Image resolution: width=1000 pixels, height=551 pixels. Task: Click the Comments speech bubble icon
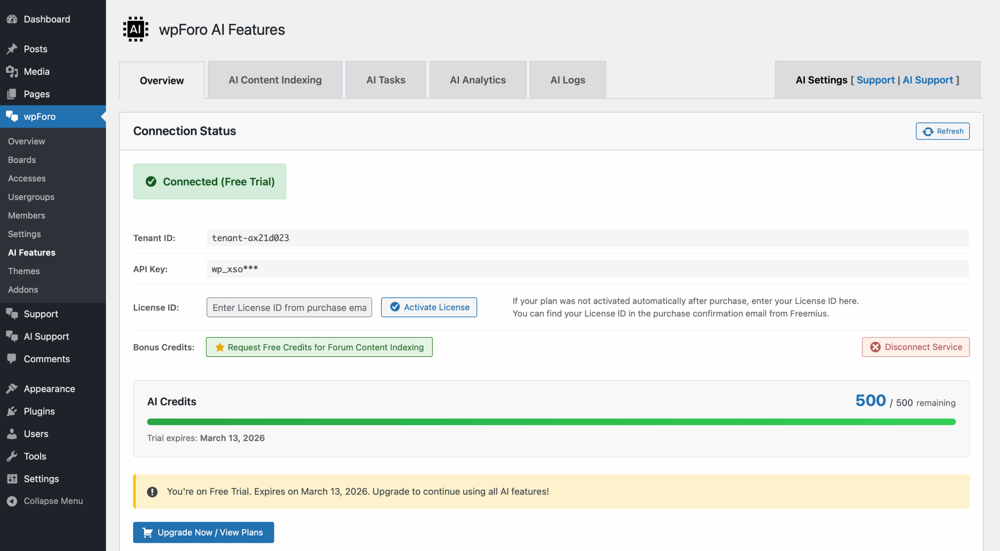point(12,358)
